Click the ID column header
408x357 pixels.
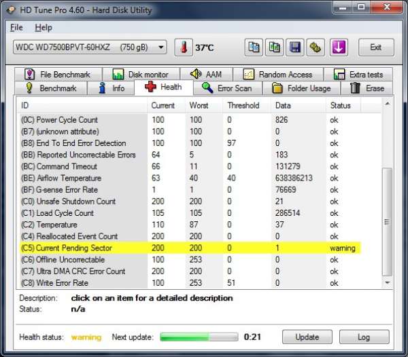point(83,105)
